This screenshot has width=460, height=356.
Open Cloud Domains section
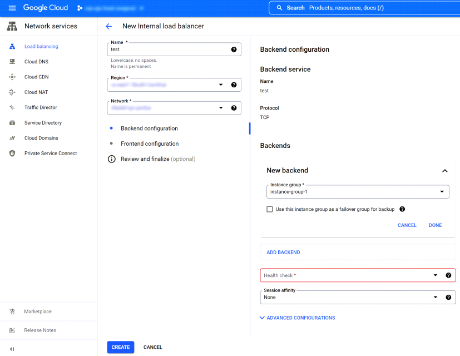pos(42,138)
